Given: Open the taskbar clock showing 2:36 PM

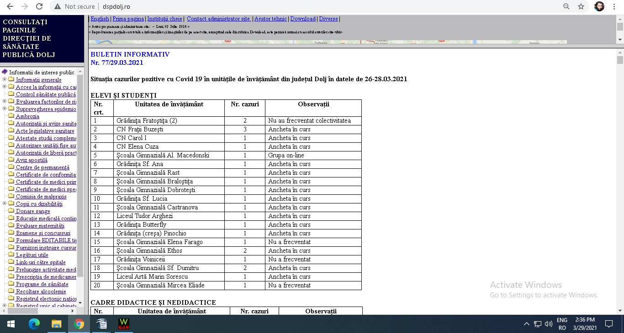Looking at the screenshot, I should [x=585, y=324].
